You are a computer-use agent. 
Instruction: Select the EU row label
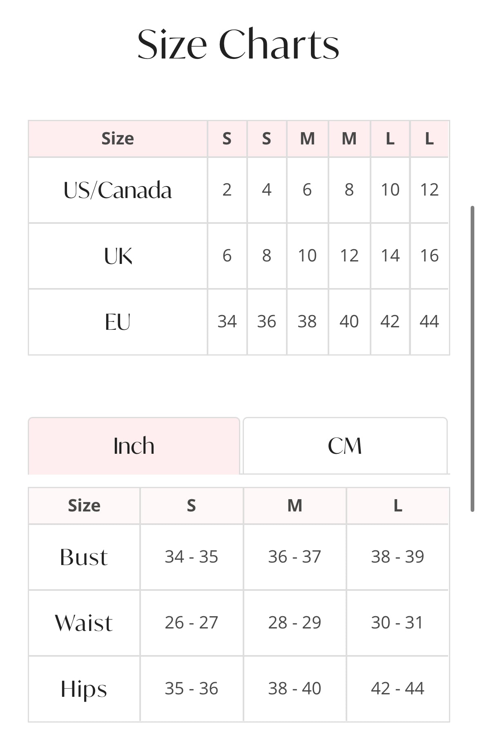point(118,322)
